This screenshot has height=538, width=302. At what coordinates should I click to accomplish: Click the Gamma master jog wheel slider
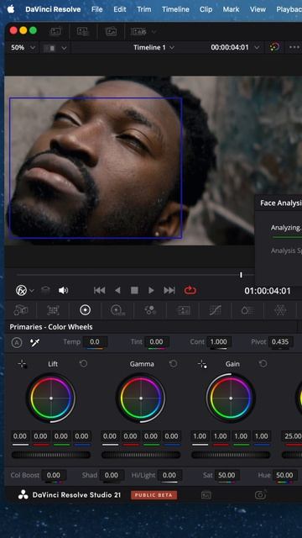click(141, 455)
